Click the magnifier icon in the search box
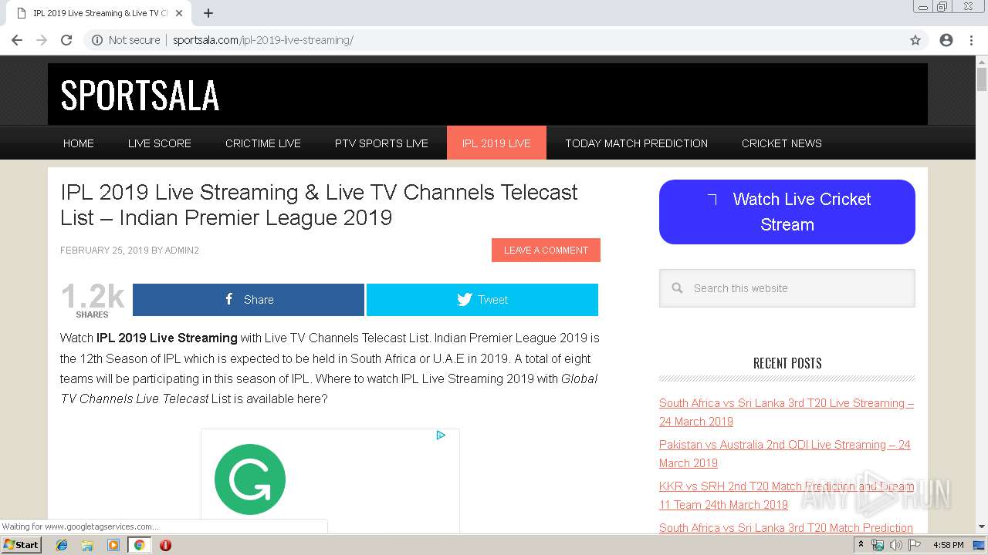The image size is (988, 555). (677, 288)
